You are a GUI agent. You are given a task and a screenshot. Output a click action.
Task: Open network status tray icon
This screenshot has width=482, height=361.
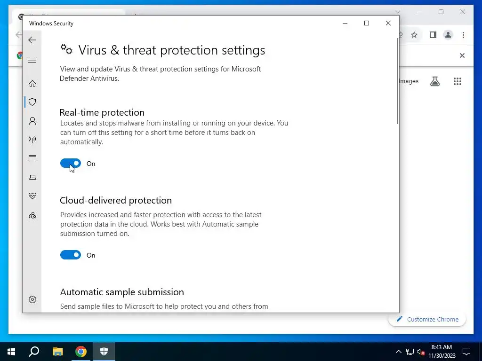click(410, 352)
